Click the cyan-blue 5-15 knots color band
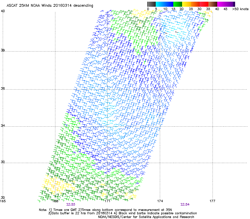 pyautogui.click(x=165, y=4)
